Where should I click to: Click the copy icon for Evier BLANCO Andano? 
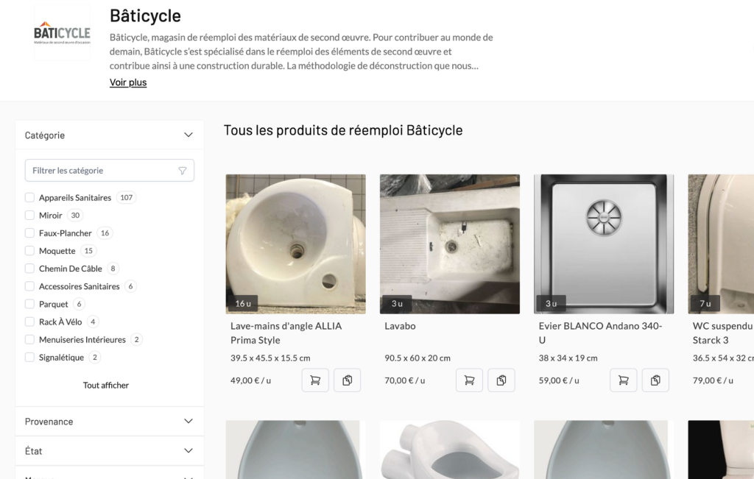(x=655, y=380)
